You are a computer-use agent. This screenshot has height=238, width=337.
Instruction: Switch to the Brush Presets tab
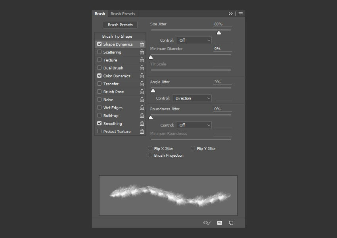123,13
